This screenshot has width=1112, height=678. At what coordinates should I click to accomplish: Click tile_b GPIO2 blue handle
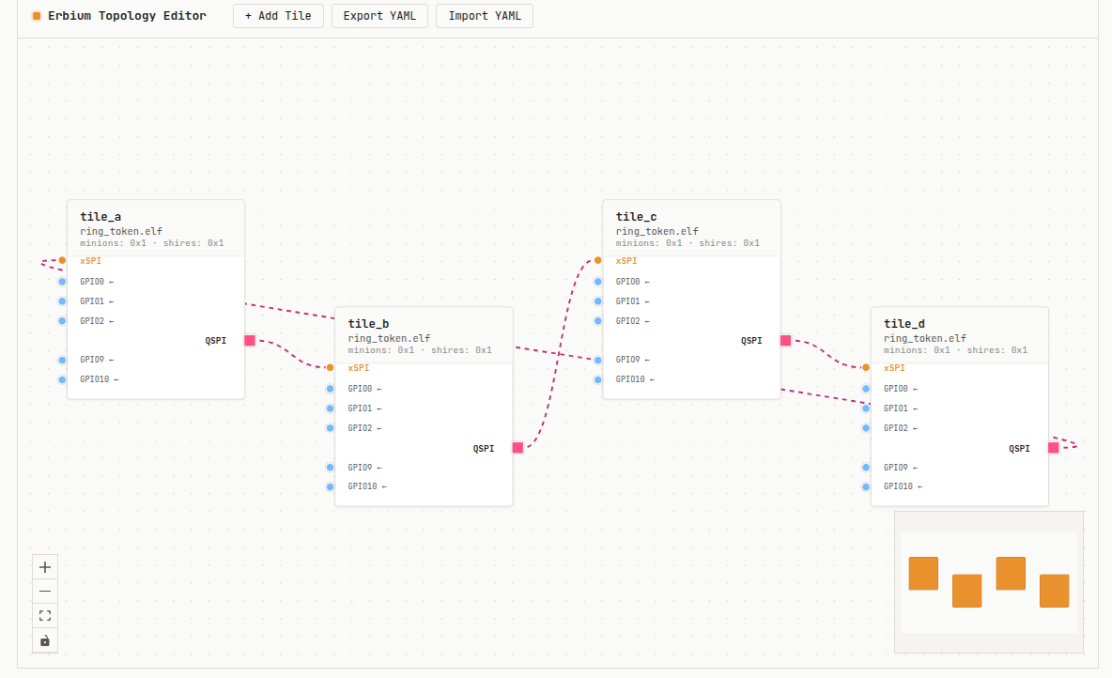click(330, 428)
